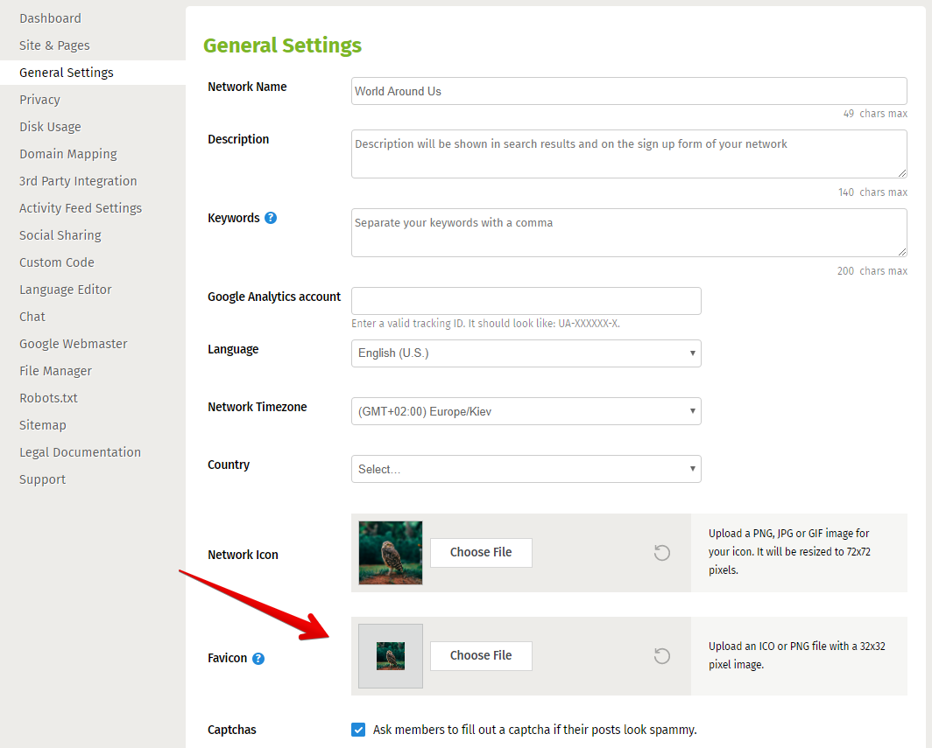Open Language Editor
Image resolution: width=932 pixels, height=748 pixels.
(66, 290)
